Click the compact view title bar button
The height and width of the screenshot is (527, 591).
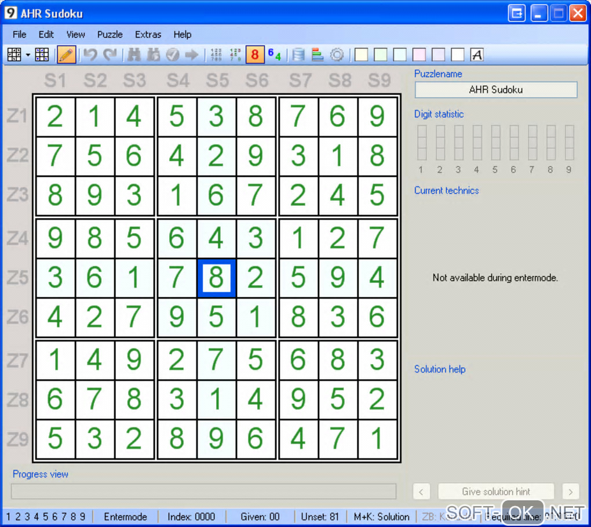(x=516, y=13)
